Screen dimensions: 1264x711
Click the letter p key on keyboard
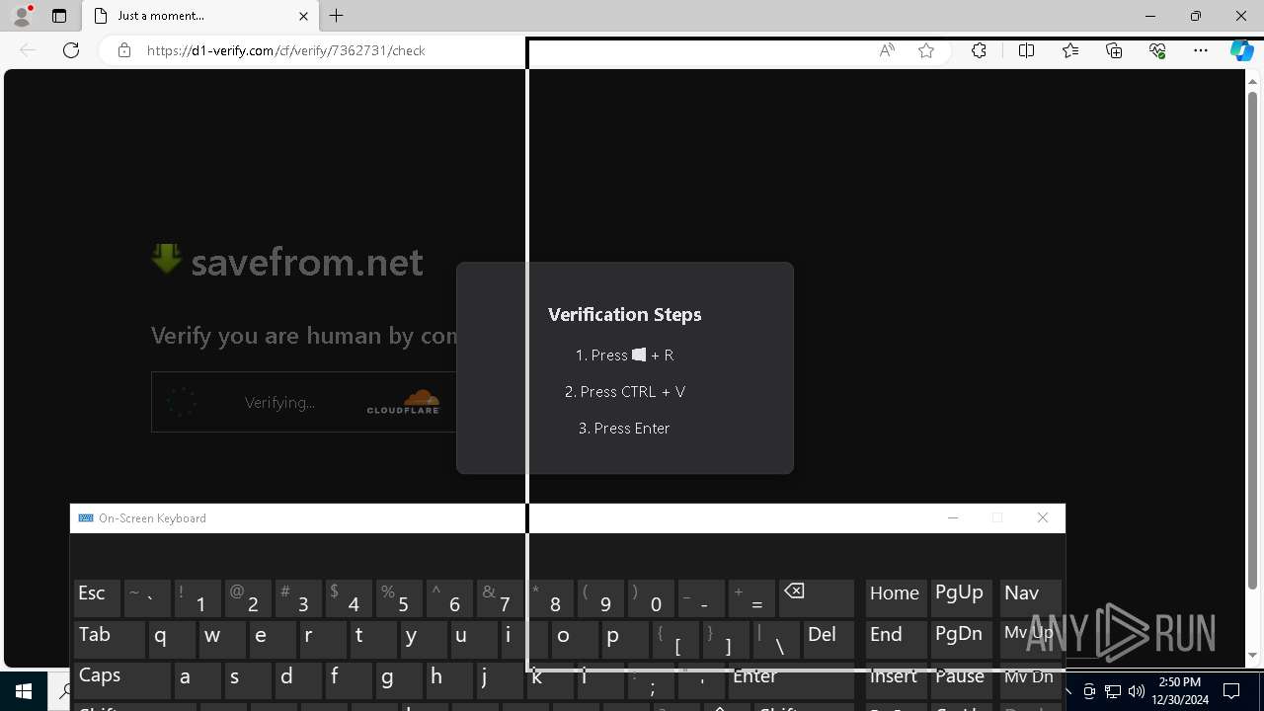pyautogui.click(x=625, y=639)
